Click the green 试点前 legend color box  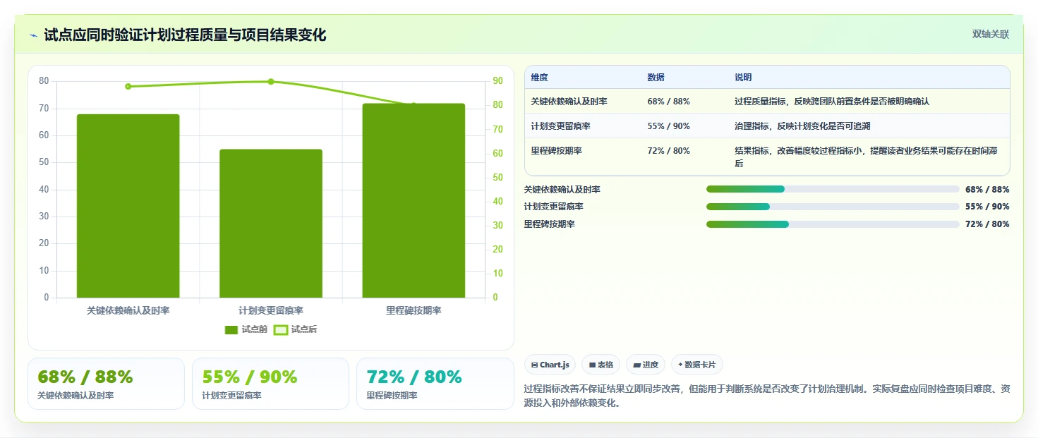pos(231,330)
